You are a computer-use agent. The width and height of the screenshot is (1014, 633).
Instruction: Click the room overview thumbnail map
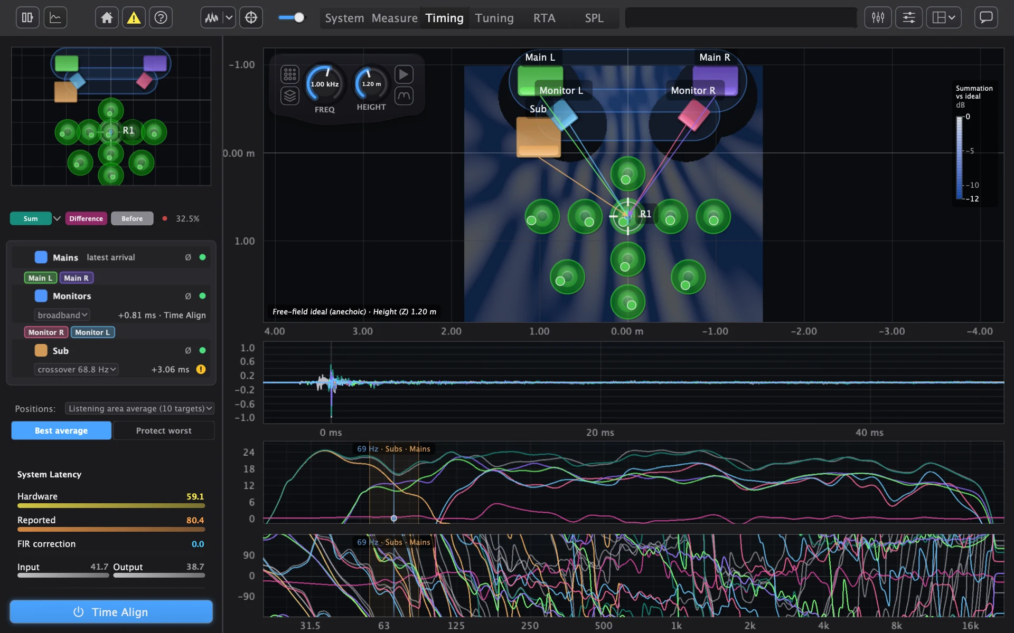pyautogui.click(x=111, y=116)
